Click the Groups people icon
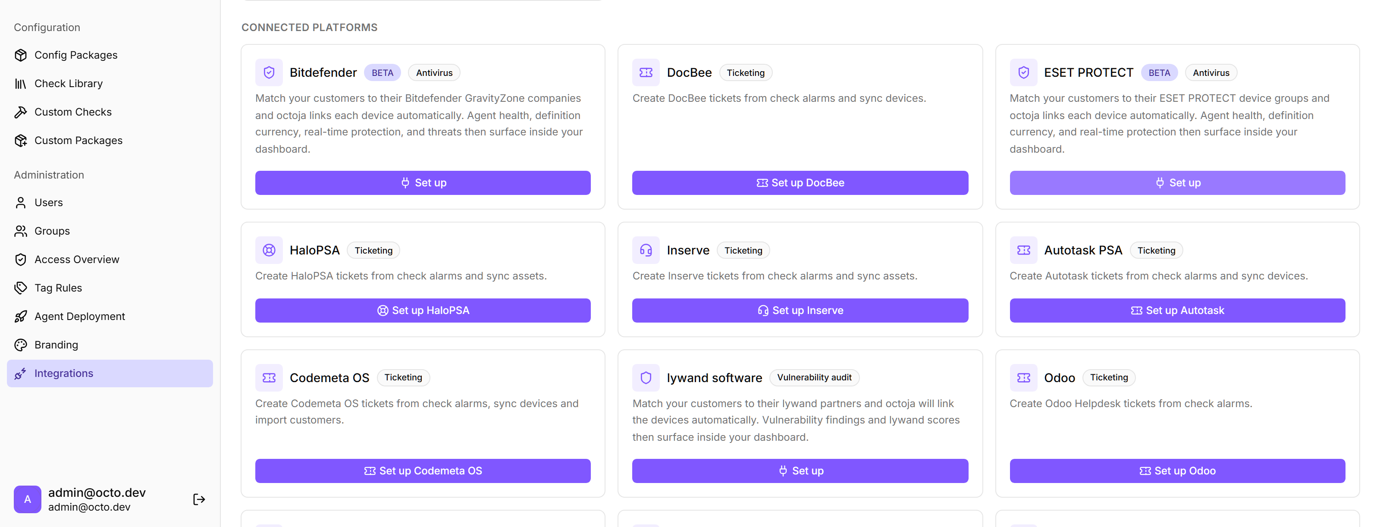The image size is (1380, 527). (20, 231)
